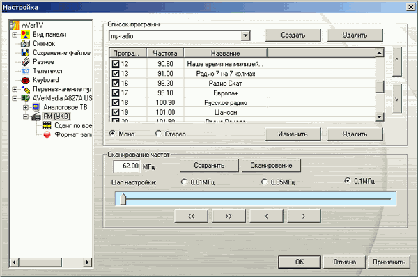Click program list scrollbar up arrow

380,53
